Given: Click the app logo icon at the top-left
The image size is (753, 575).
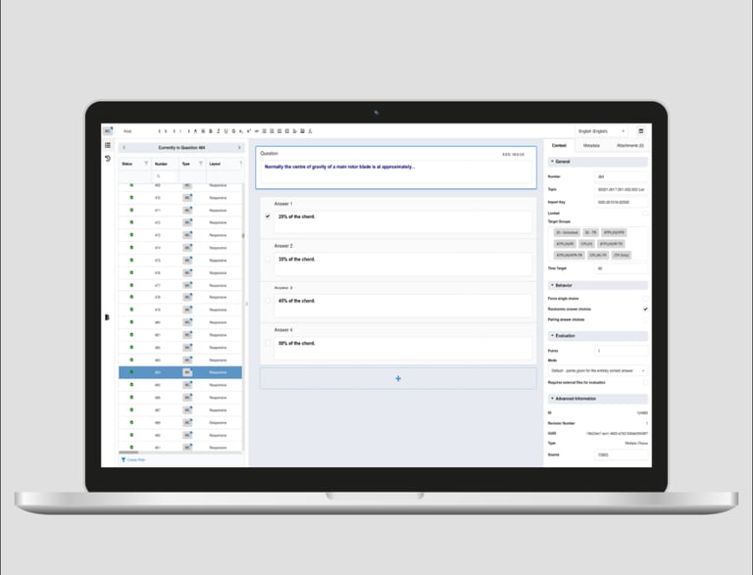Looking at the screenshot, I should pyautogui.click(x=108, y=131).
